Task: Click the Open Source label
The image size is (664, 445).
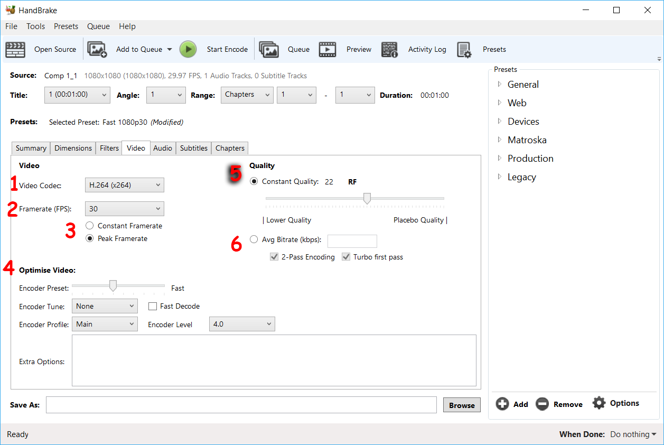Action: pyautogui.click(x=55, y=50)
